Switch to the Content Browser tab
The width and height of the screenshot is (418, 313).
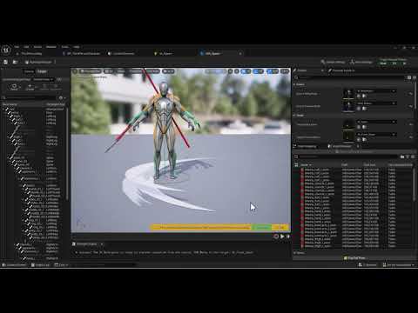(x=121, y=54)
